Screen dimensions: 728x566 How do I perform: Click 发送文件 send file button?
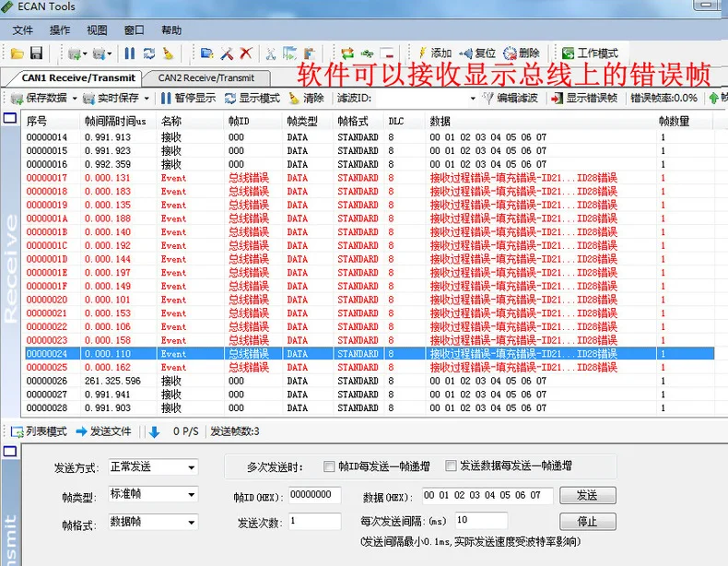point(103,431)
